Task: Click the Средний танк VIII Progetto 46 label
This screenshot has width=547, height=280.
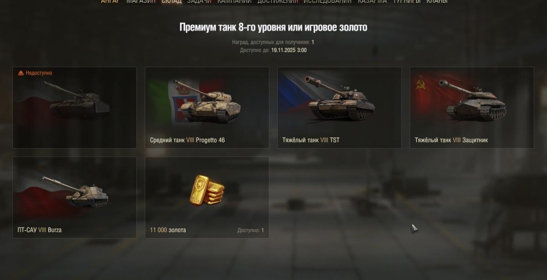Action: (x=187, y=140)
